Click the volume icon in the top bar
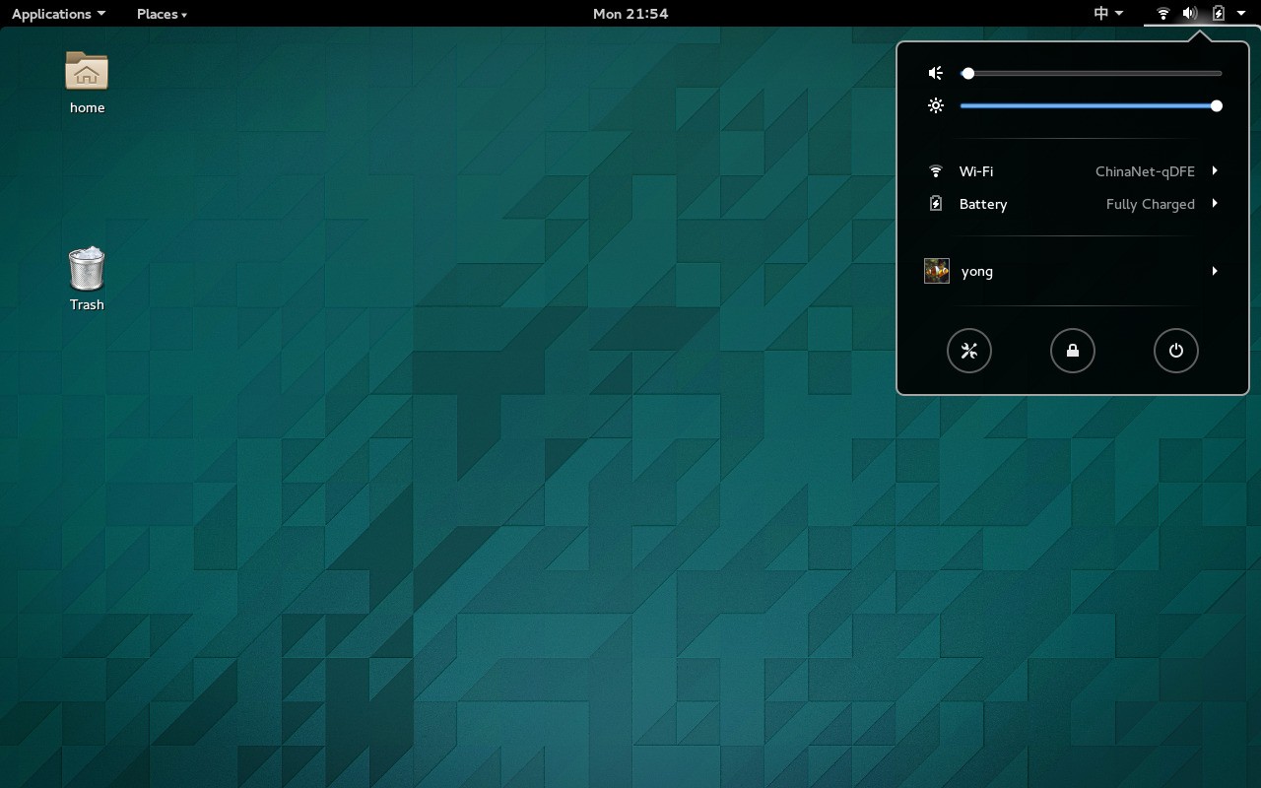 1189,13
